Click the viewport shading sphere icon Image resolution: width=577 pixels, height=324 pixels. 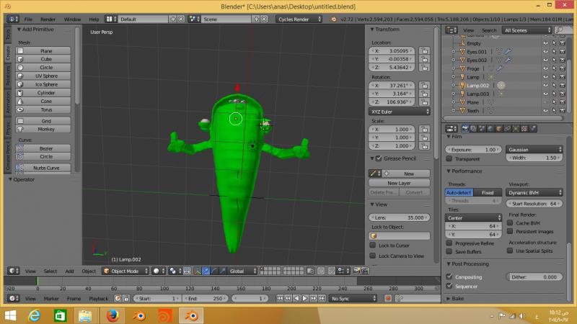157,271
